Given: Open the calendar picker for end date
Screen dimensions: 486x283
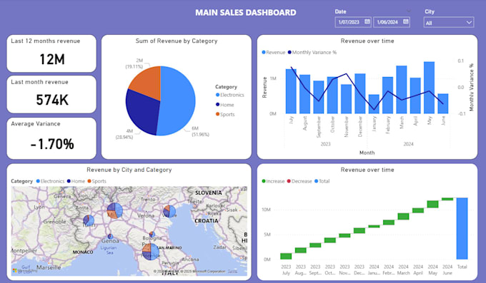Looking at the screenshot, I should pos(406,21).
